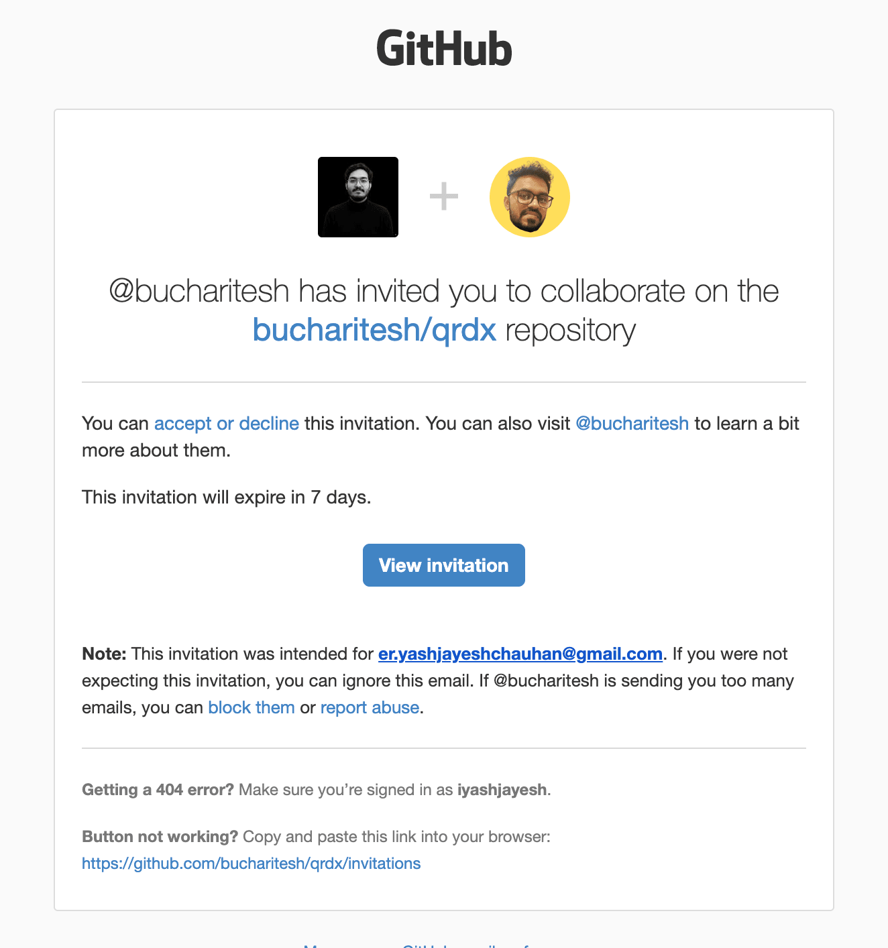Visit the @bucharitesh profile link after "also visit"
Viewport: 888px width, 948px height.
pyautogui.click(x=632, y=424)
